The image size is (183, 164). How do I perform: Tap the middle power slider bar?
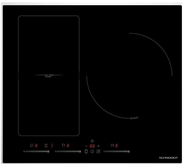pyautogui.click(x=68, y=151)
